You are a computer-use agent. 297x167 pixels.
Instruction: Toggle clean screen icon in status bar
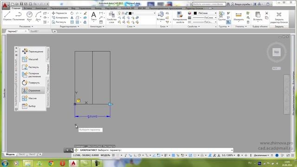288,155
